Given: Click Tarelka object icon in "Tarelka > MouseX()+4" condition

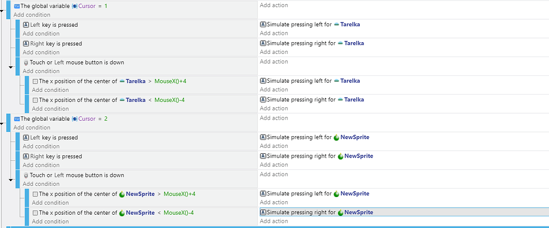Looking at the screenshot, I should click(122, 81).
